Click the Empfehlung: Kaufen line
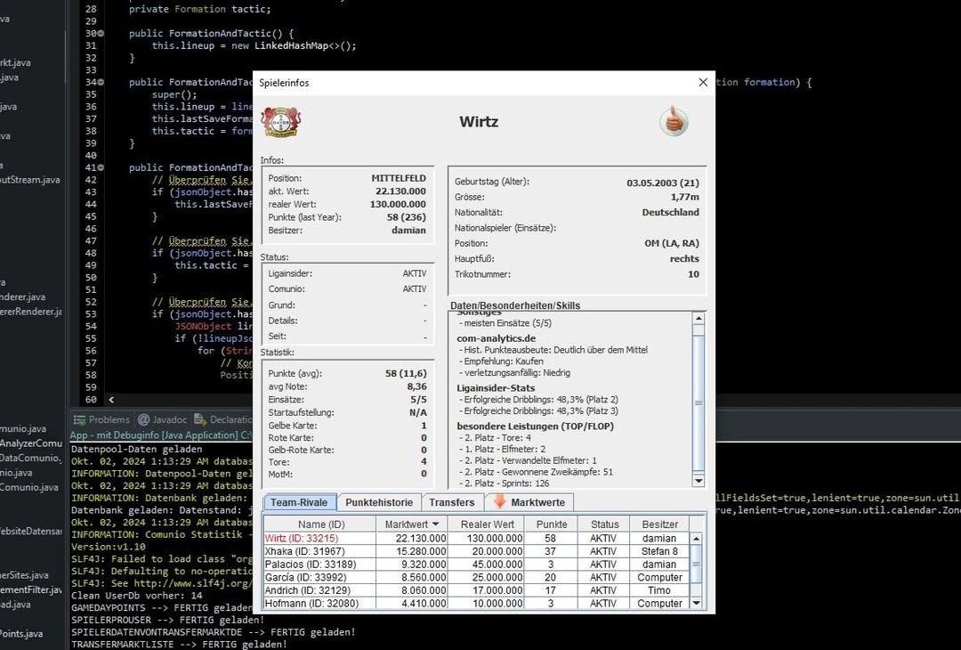The width and height of the screenshot is (961, 650). (501, 362)
